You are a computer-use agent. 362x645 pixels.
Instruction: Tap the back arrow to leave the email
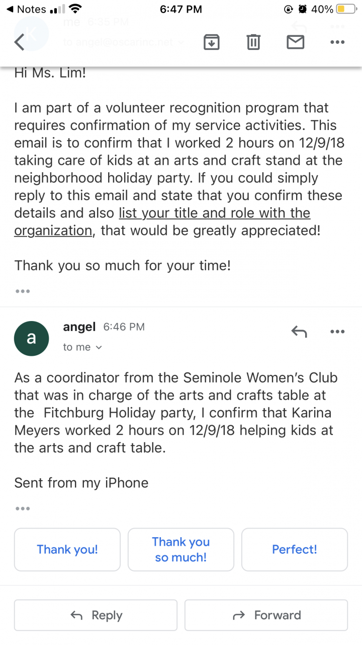coord(19,42)
